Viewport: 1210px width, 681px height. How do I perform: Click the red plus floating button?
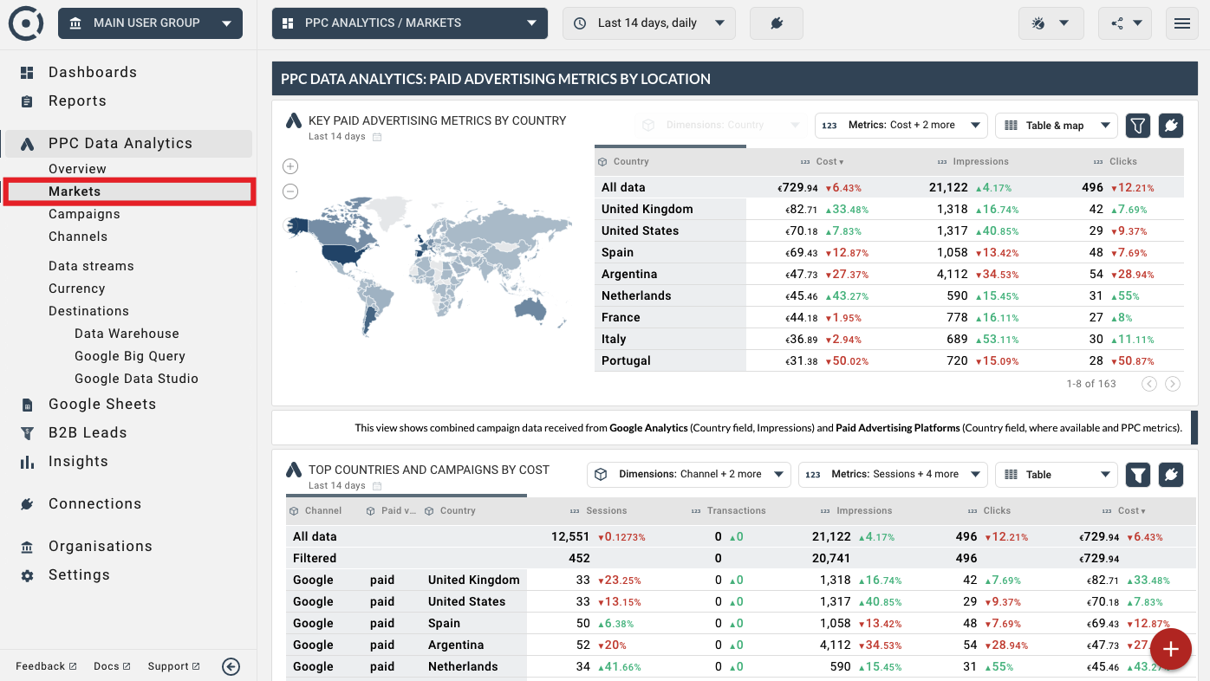click(x=1171, y=649)
